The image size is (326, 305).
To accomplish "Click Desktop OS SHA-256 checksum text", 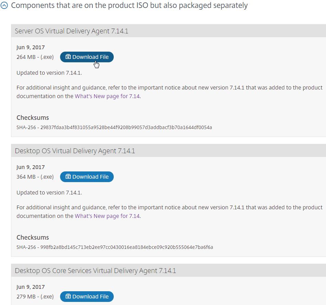I will (x=115, y=247).
